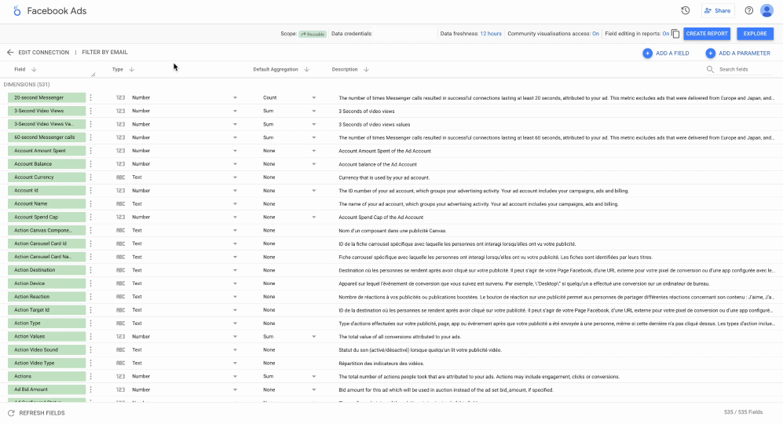
Task: Go back using Edit Connection arrow
Action: click(x=10, y=52)
